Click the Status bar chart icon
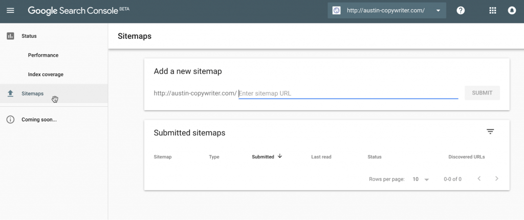The width and height of the screenshot is (524, 220). 10,36
